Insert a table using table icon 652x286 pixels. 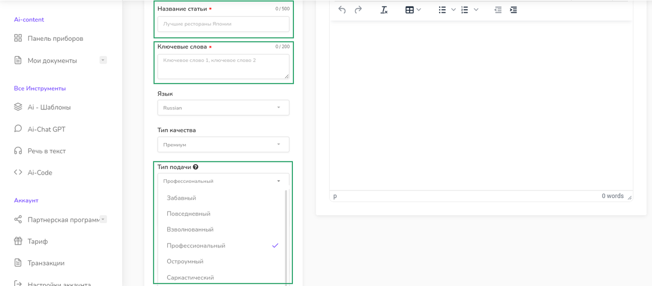[410, 10]
